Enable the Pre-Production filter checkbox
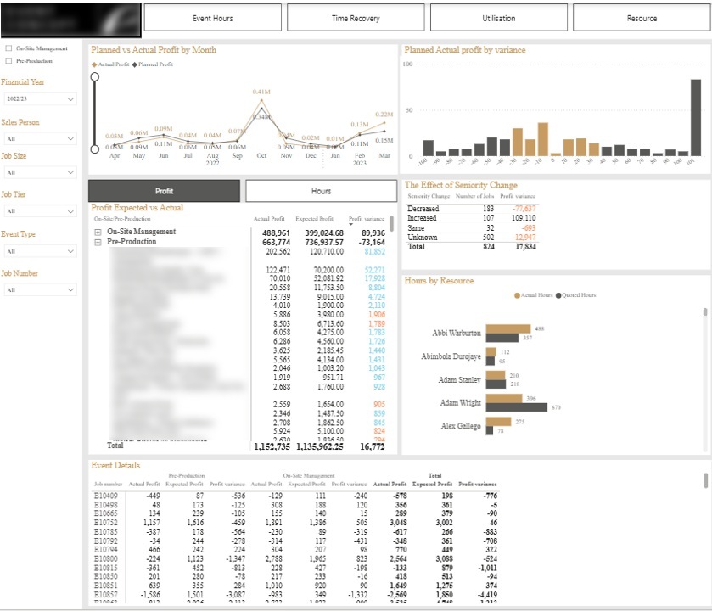Viewport: 712px width, 611px height. [8, 59]
